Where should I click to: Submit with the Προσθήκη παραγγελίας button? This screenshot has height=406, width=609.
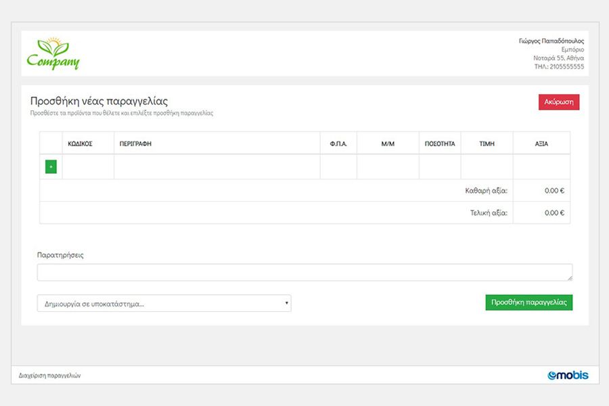[x=528, y=302]
